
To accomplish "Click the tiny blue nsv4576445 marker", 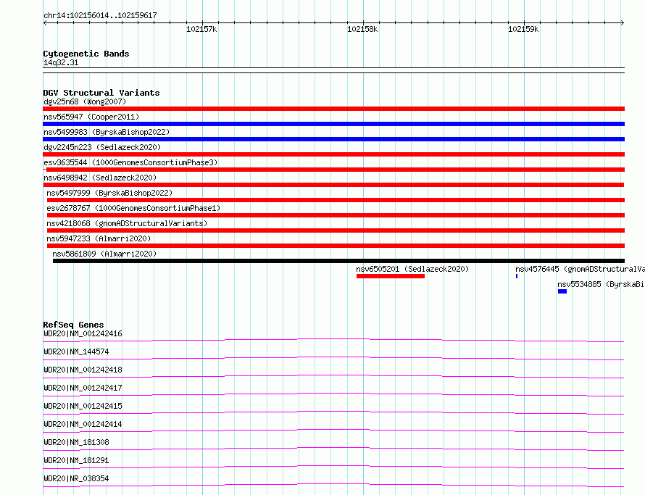I will tap(517, 276).
